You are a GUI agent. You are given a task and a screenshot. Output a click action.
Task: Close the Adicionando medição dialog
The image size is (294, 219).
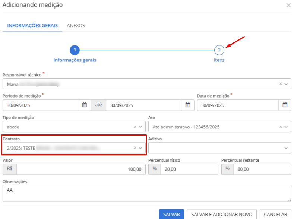pos(288,5)
